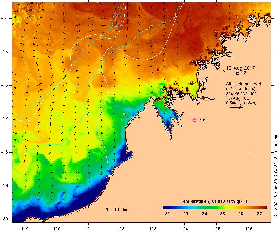Click the longitude axis label "125"
This screenshot has width=280, height=232.
[217, 229]
